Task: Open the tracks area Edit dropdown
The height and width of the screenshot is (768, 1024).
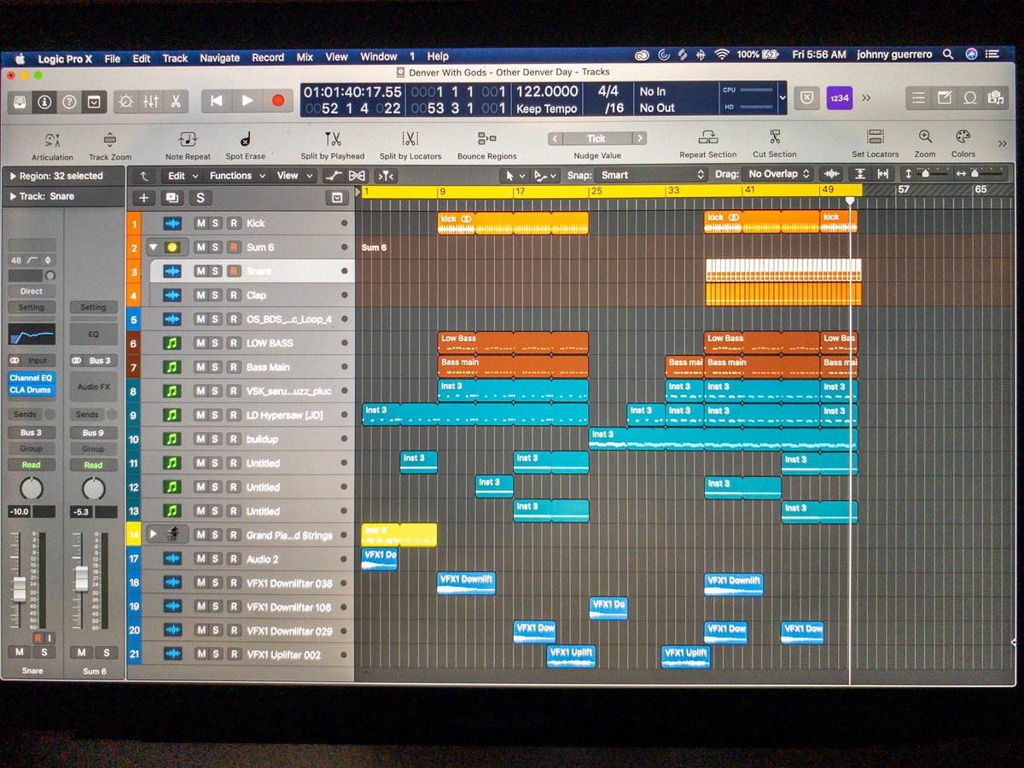Action: [183, 176]
